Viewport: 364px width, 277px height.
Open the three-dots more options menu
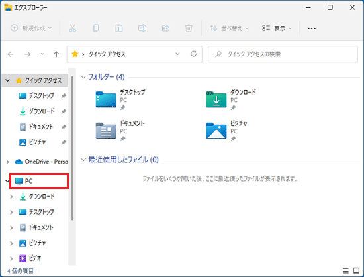tap(311, 28)
